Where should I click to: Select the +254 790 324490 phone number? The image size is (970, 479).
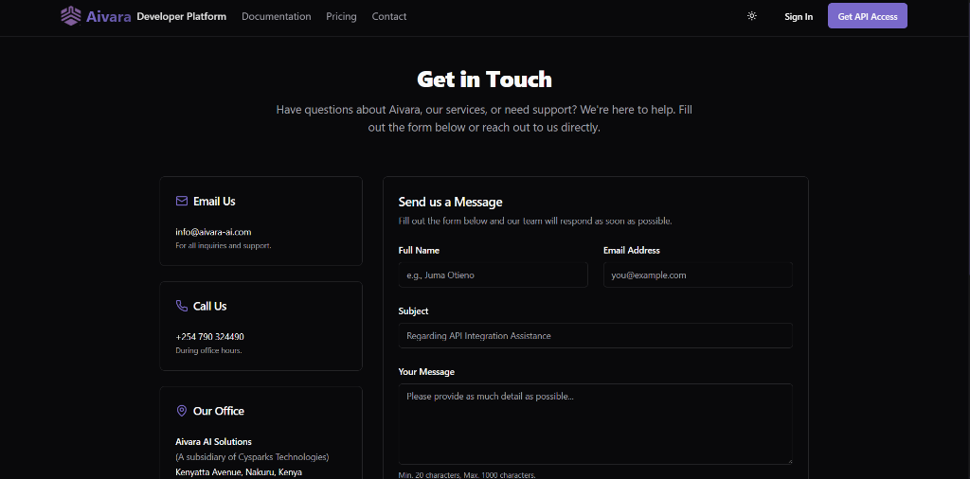[209, 337]
